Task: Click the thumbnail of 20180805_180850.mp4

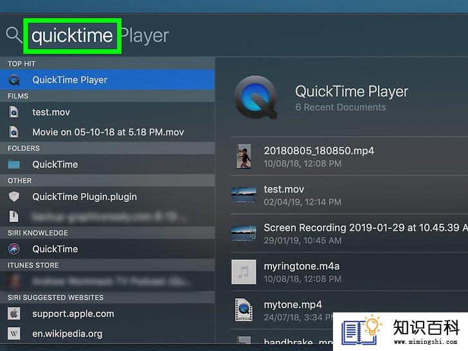Action: [x=244, y=156]
